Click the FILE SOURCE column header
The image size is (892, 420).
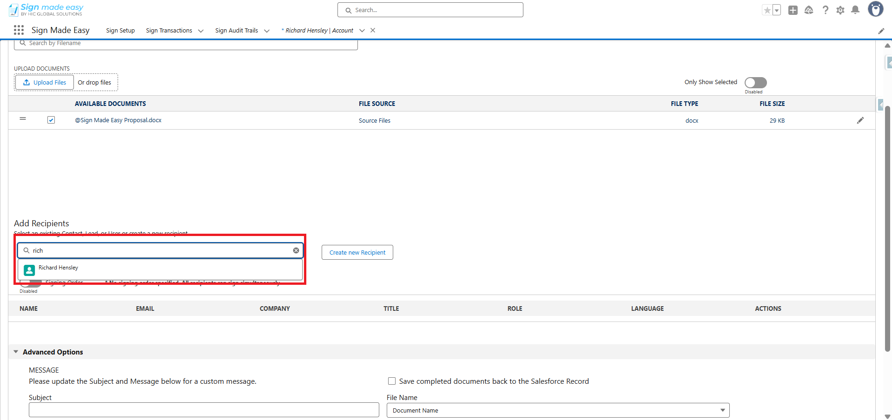[377, 104]
